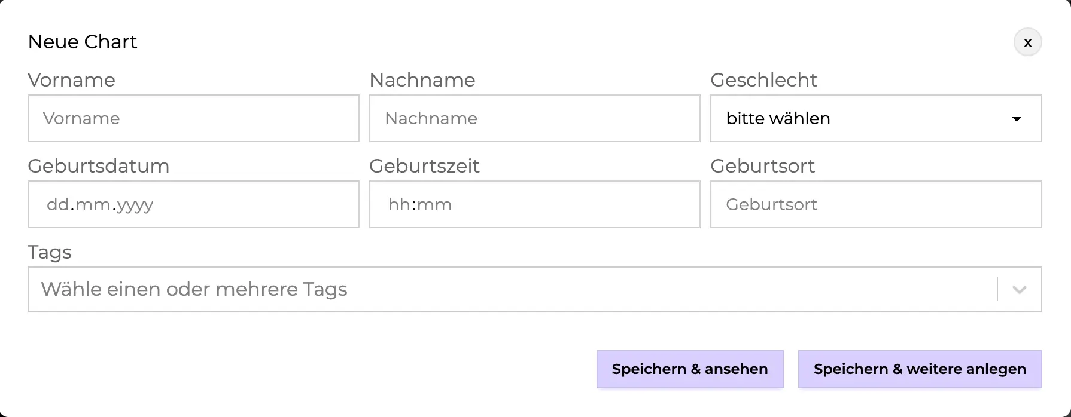The height and width of the screenshot is (417, 1071).
Task: Click the Geburtsort label text
Action: (762, 166)
